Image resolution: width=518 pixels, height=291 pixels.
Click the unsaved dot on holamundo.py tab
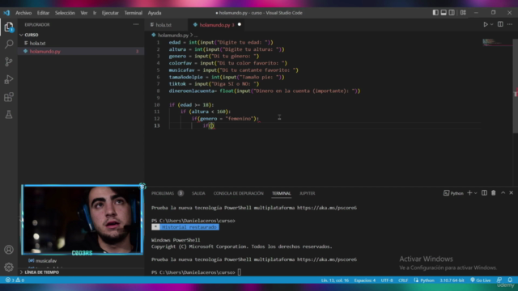[240, 24]
